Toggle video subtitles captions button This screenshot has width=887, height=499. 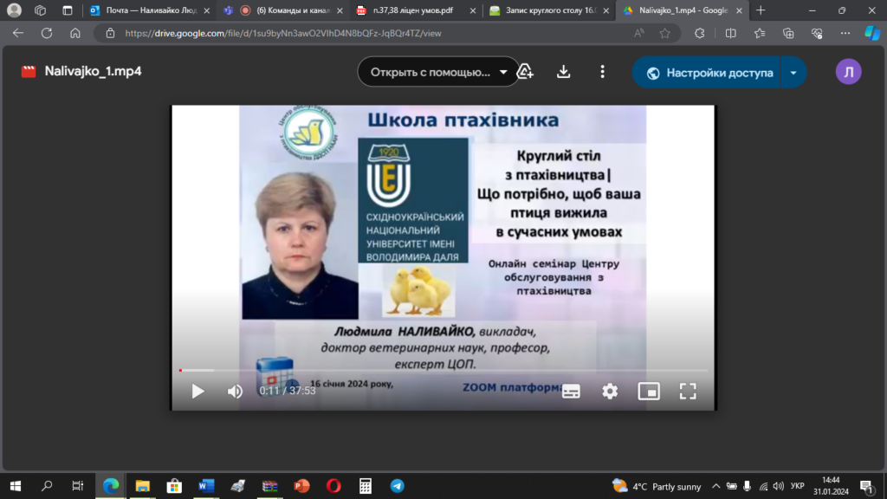point(571,392)
